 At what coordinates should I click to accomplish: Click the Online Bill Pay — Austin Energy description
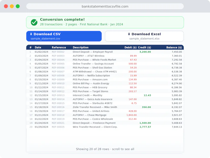(x=91, y=83)
